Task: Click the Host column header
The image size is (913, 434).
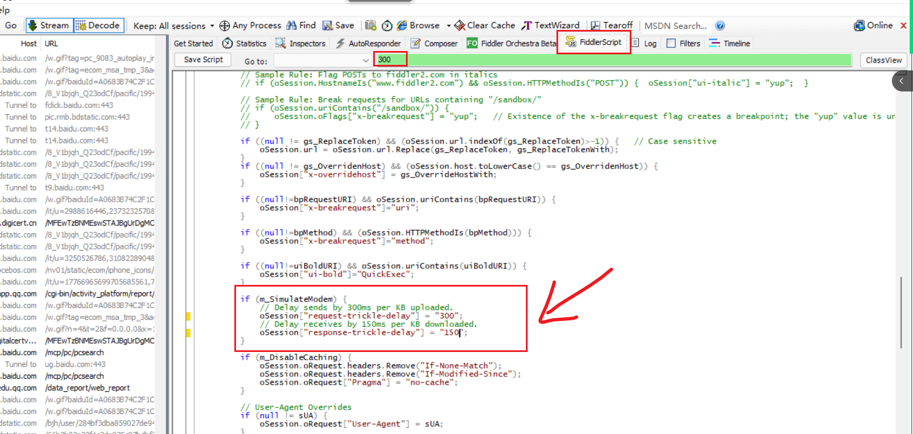Action: (x=28, y=43)
